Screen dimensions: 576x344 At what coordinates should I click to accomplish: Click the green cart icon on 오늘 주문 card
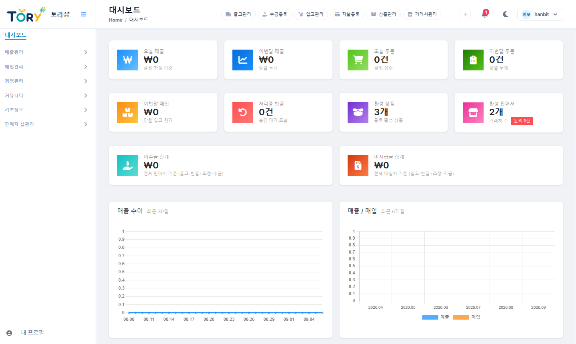click(x=358, y=60)
